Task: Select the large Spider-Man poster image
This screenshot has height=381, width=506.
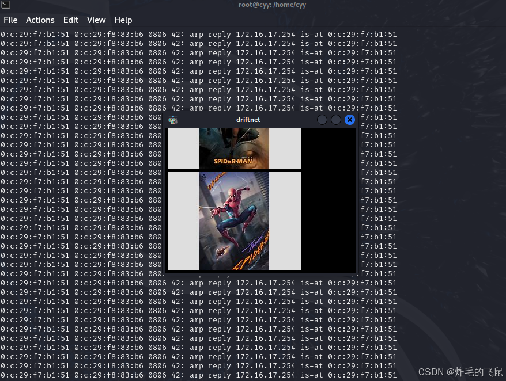Action: coord(234,220)
